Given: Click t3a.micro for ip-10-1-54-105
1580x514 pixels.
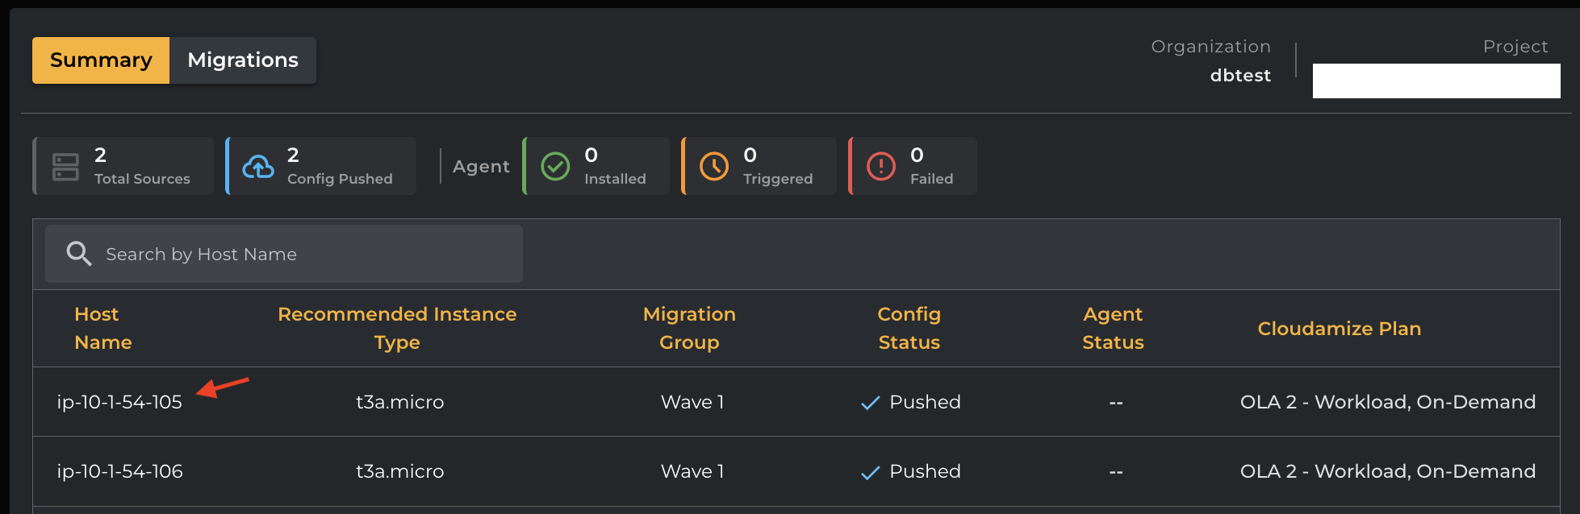Looking at the screenshot, I should coord(400,402).
